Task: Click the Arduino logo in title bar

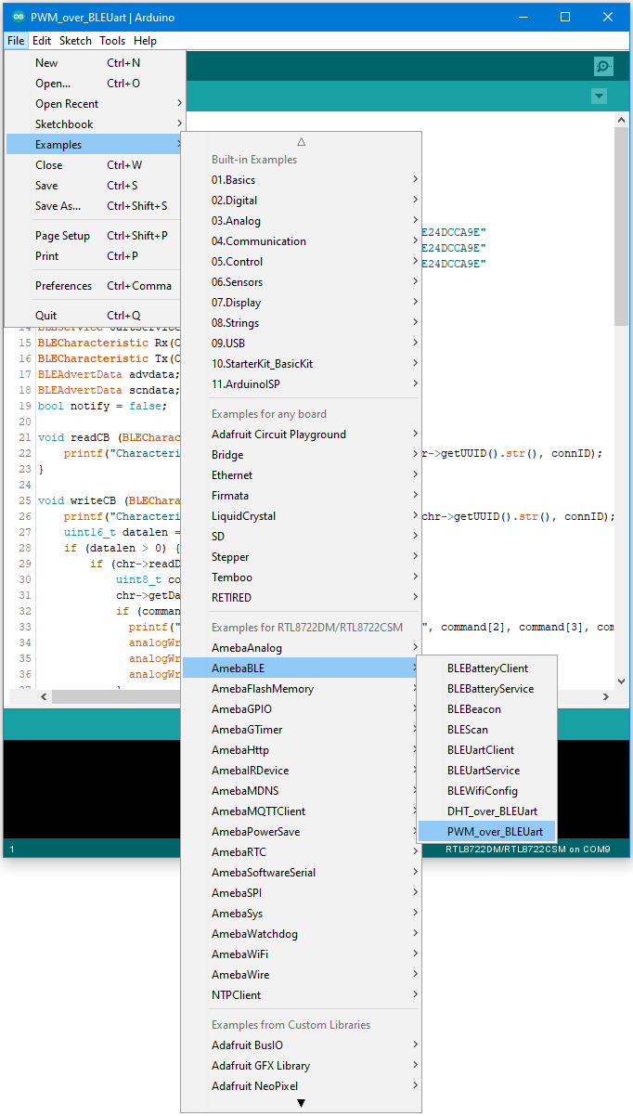Action: coord(16,17)
